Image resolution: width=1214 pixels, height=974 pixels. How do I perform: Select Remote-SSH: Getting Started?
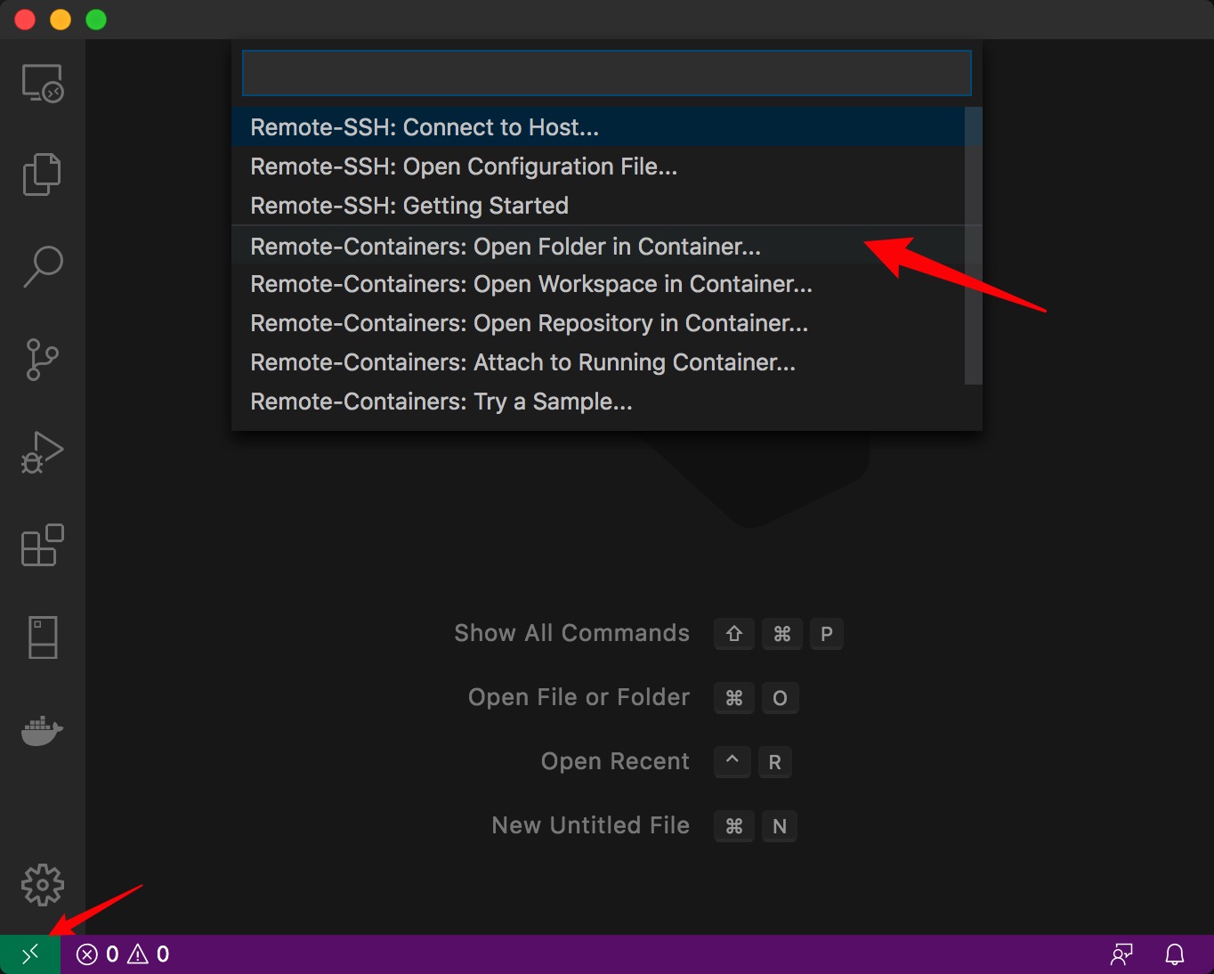598,205
